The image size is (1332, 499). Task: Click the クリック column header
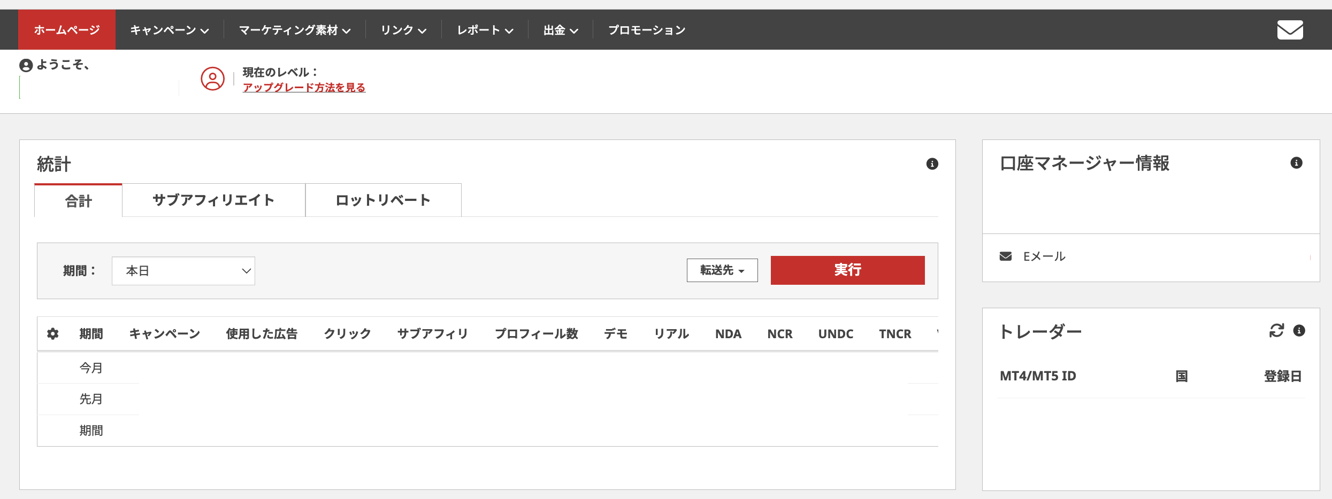click(347, 334)
